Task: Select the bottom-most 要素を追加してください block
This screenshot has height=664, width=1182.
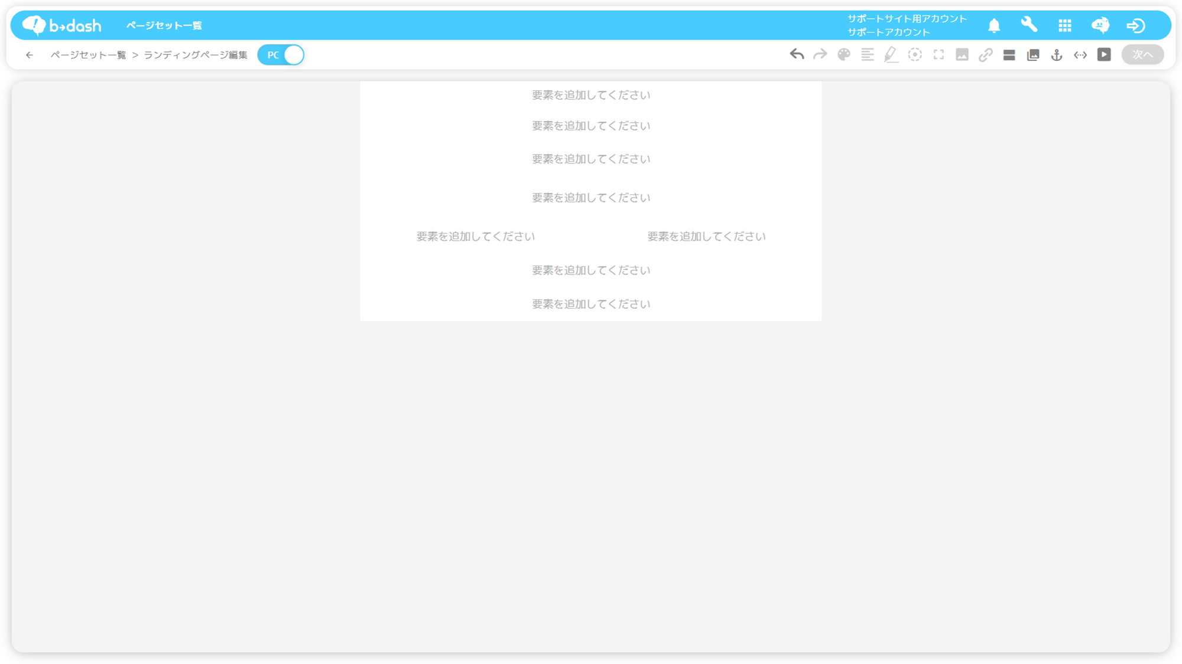Action: (x=591, y=304)
